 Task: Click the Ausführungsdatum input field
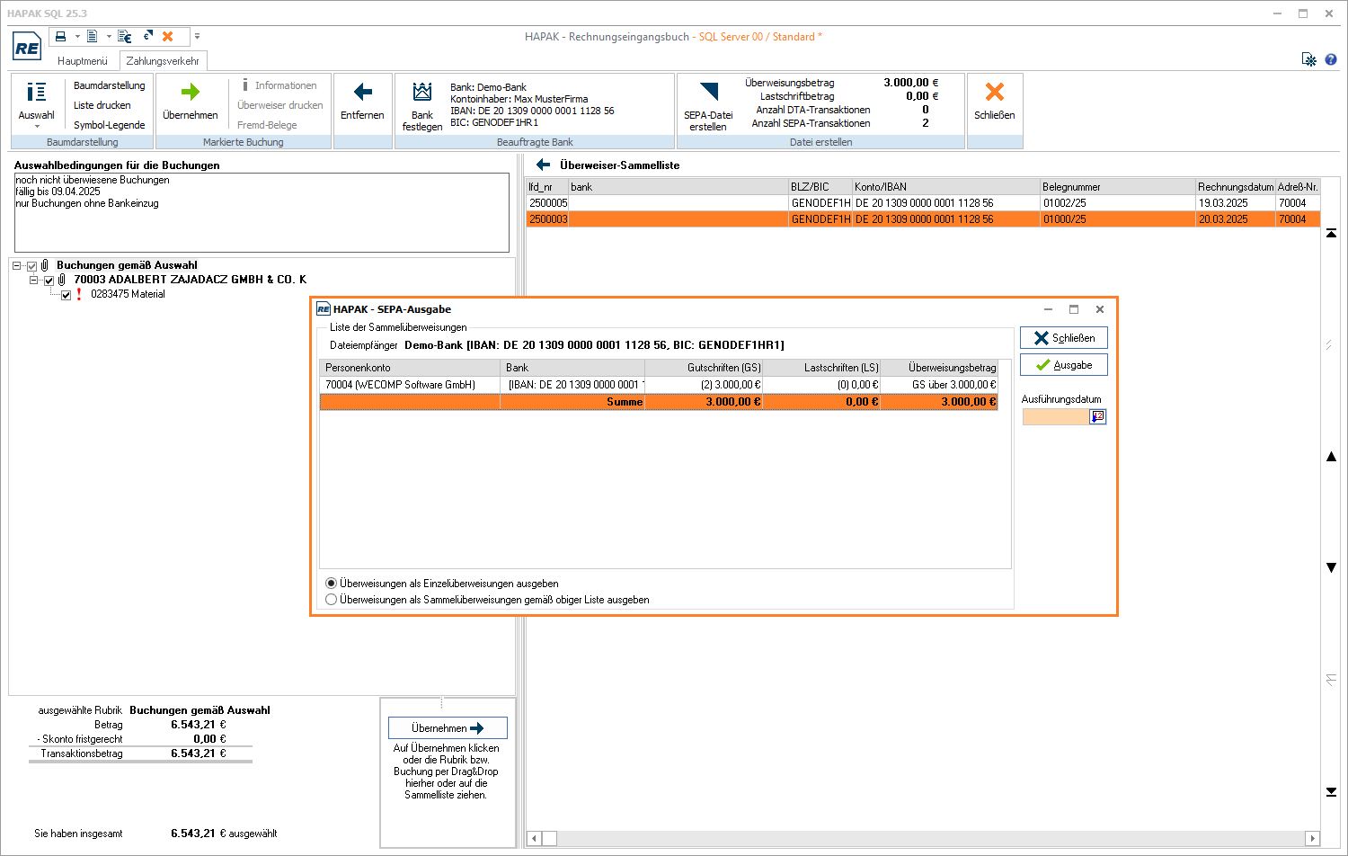pyautogui.click(x=1055, y=416)
